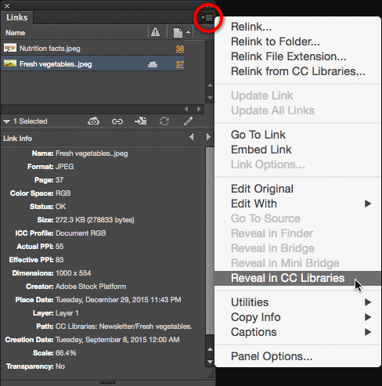Click the Edit Original pencil icon
Image resolution: width=382 pixels, height=386 pixels.
(188, 121)
